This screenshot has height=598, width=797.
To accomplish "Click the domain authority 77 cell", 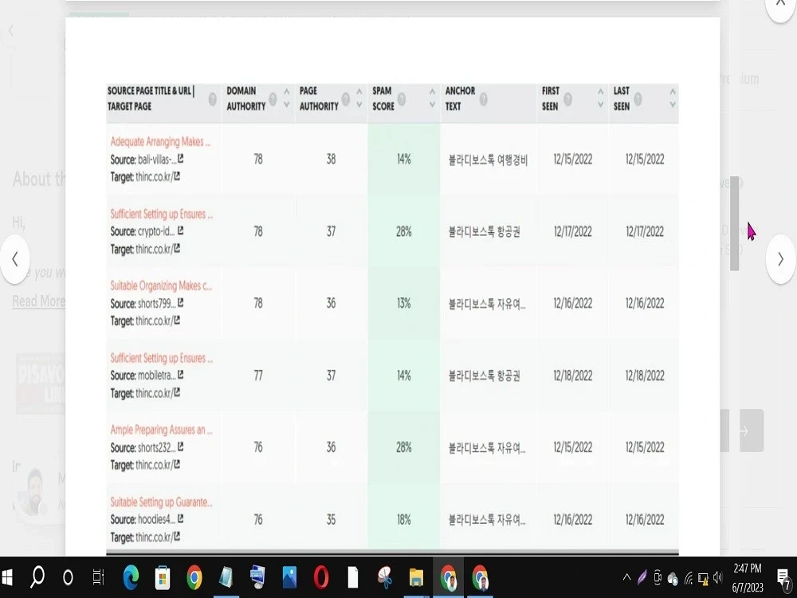I will point(258,376).
